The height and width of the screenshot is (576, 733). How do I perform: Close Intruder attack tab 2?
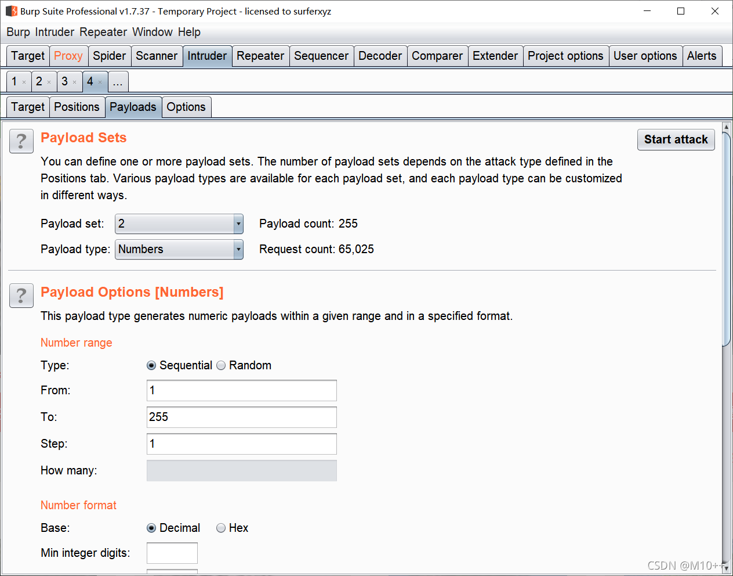(x=49, y=82)
